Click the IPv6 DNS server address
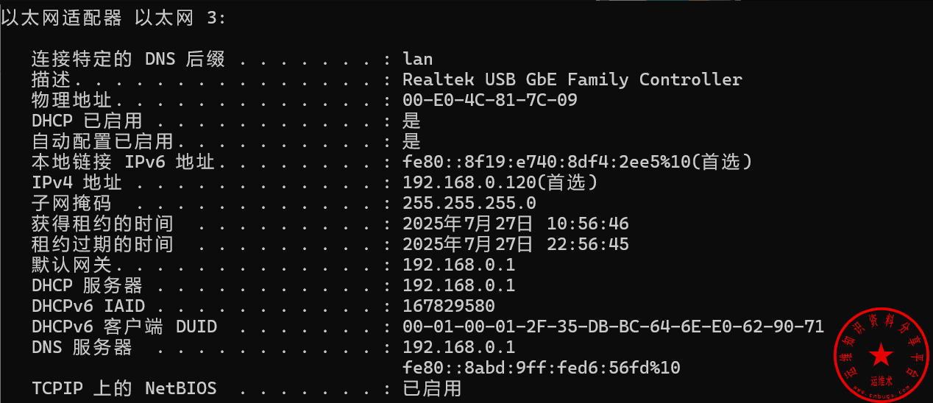The height and width of the screenshot is (403, 933). click(x=541, y=368)
